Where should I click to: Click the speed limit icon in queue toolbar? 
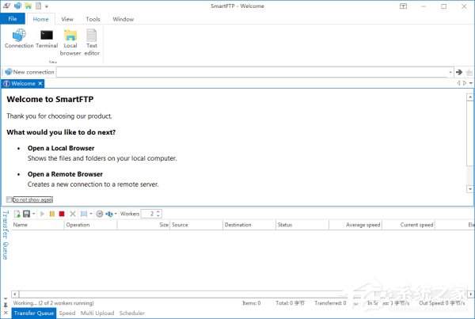click(109, 214)
